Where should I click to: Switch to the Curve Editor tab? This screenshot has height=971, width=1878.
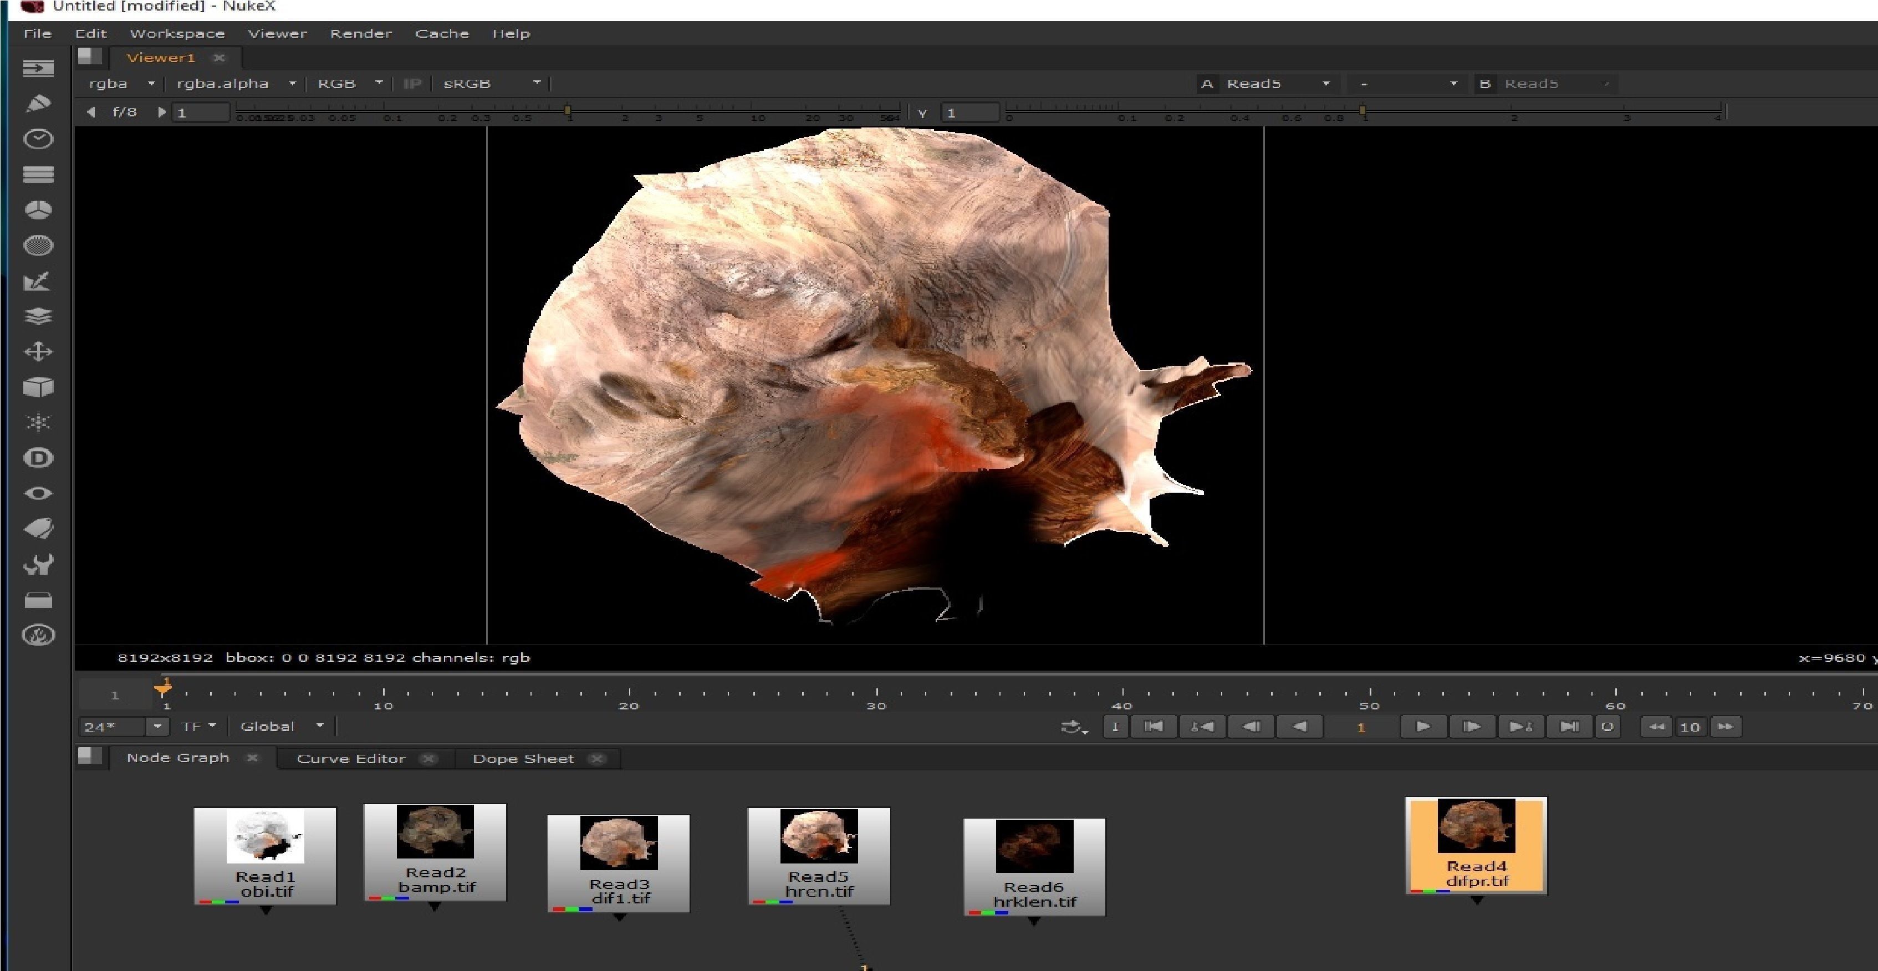point(351,759)
